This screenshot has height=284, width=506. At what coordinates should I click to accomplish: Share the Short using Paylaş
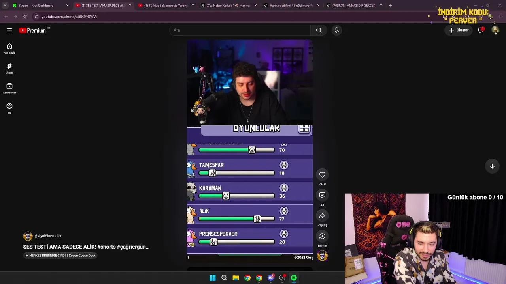[x=322, y=216]
